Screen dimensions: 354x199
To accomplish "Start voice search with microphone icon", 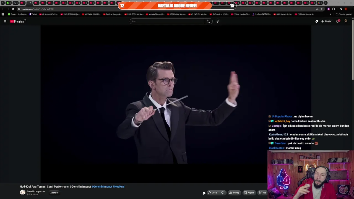I will pos(218,21).
